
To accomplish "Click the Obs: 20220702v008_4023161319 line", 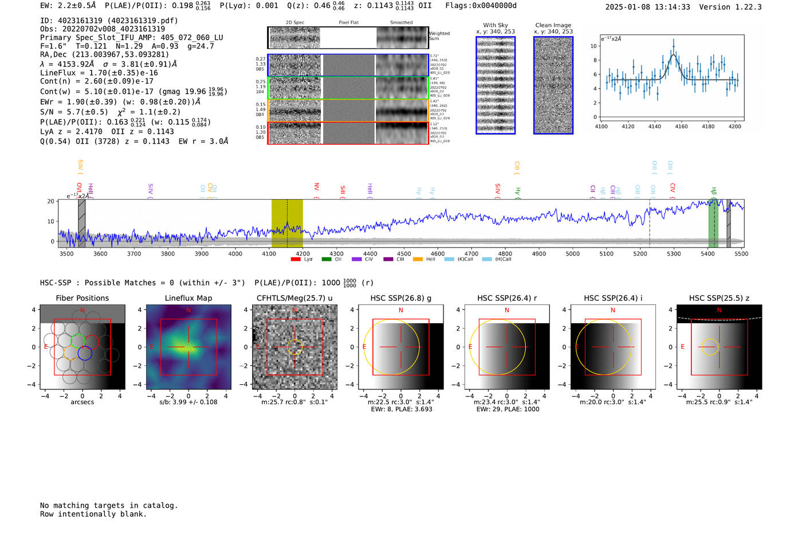I will click(103, 29).
